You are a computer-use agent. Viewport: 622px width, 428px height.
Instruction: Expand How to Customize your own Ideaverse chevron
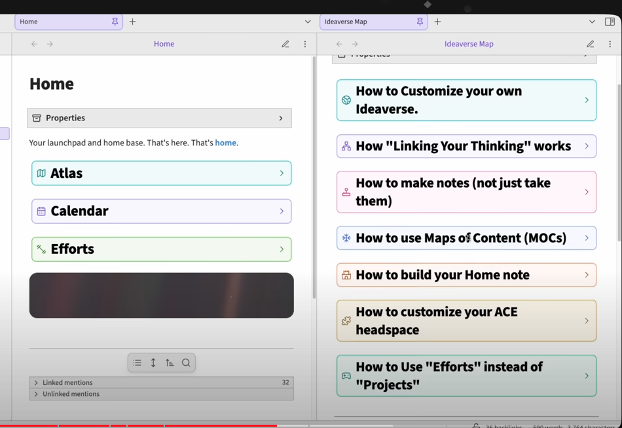click(587, 100)
